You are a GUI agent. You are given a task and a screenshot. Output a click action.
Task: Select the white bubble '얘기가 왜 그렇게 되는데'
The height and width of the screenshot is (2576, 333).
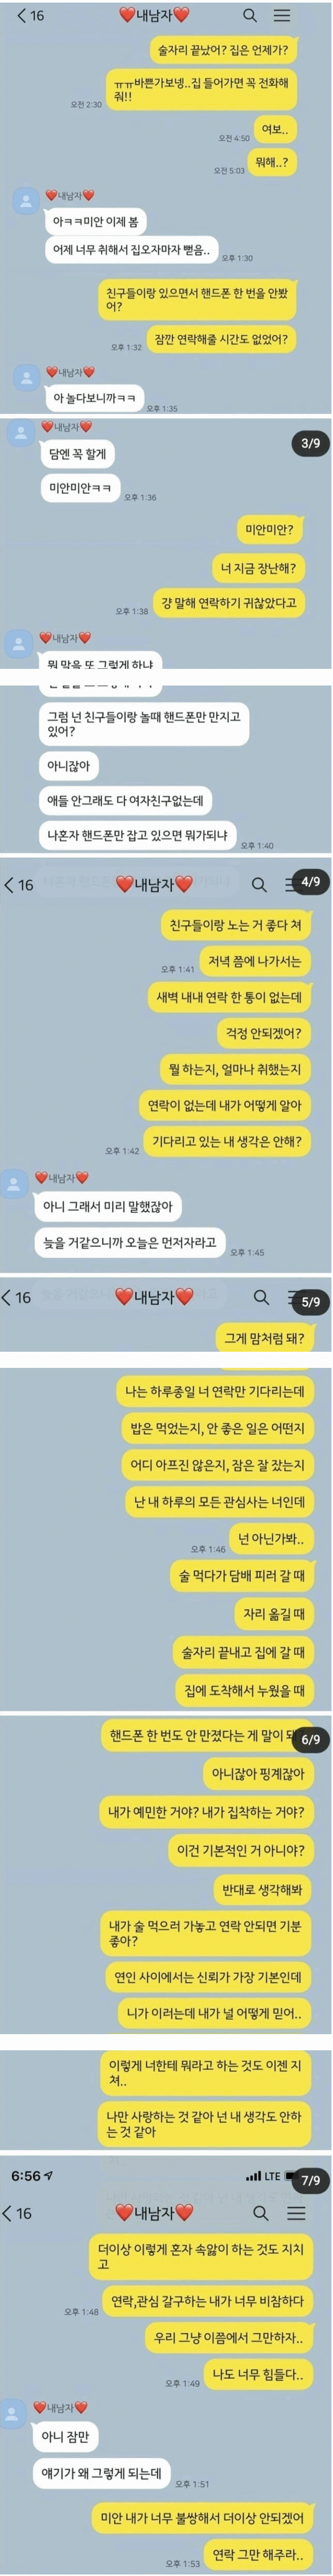pyautogui.click(x=102, y=2473)
